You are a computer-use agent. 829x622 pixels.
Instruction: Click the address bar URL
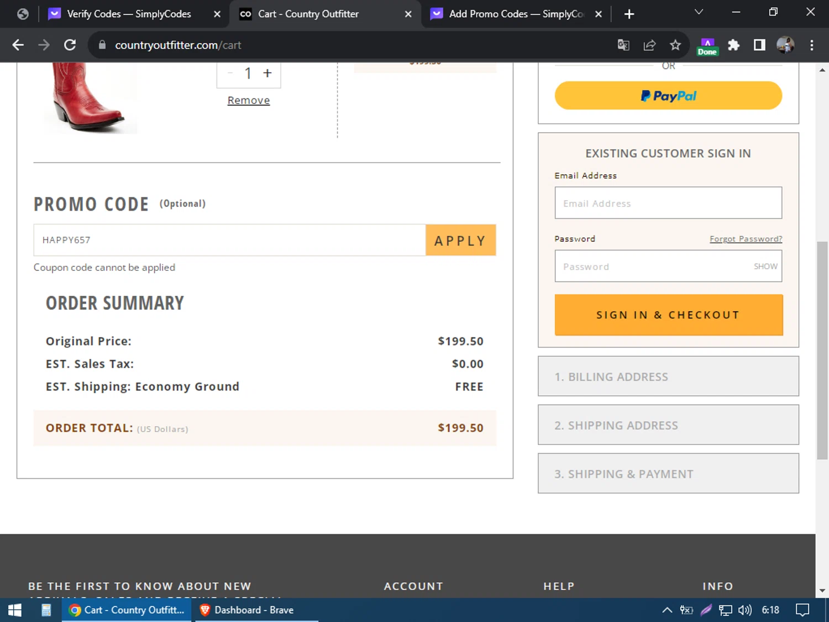[x=178, y=45]
